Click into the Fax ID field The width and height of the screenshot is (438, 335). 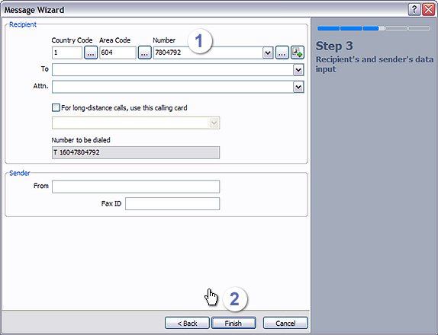point(172,204)
